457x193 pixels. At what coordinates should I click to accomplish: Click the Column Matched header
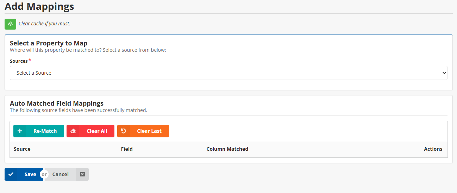click(227, 149)
